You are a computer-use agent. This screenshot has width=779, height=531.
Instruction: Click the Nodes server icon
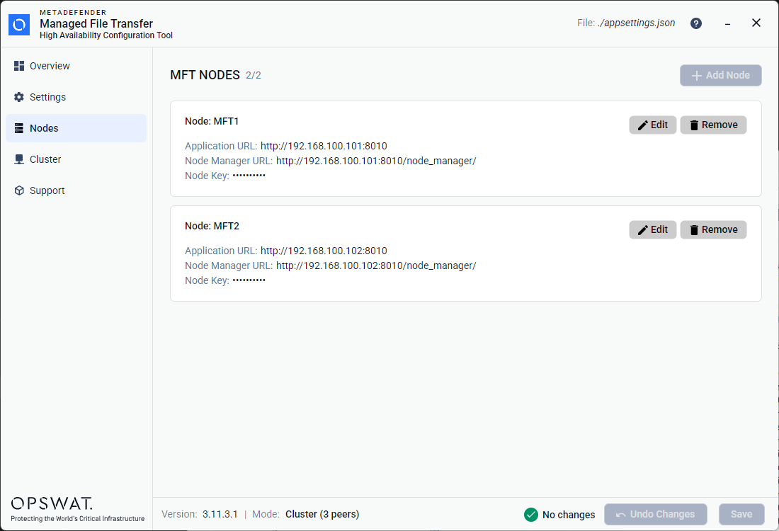19,128
